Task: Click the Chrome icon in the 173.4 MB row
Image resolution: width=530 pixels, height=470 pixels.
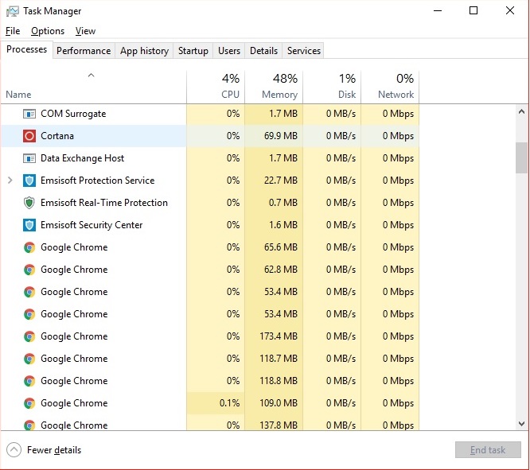Action: pos(29,337)
